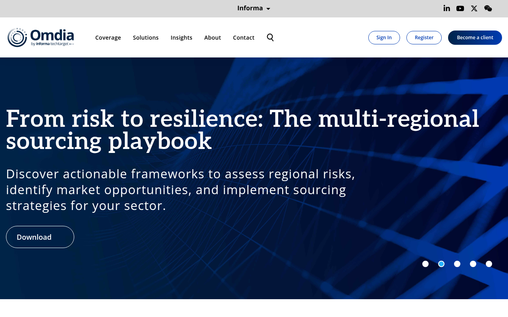Click the Become a client button
The height and width of the screenshot is (317, 508).
tap(475, 38)
